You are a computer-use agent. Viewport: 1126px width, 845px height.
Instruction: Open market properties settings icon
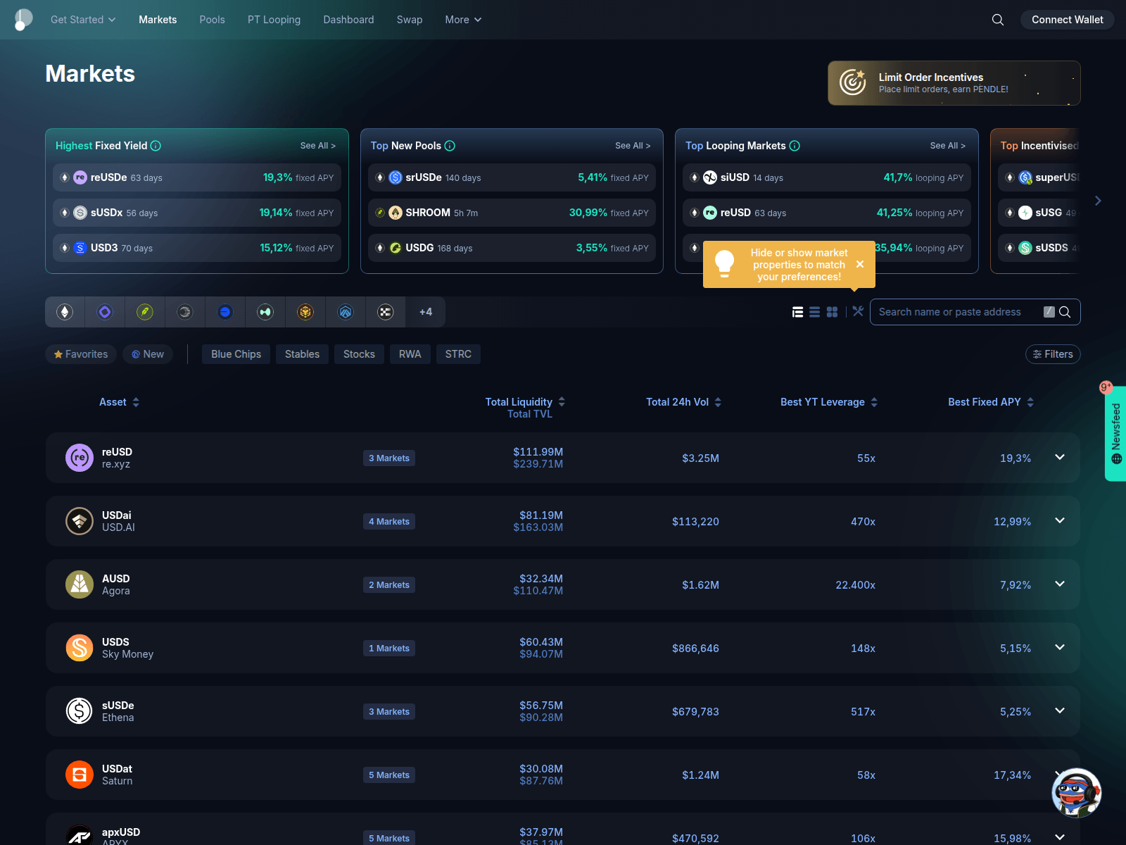pos(858,311)
